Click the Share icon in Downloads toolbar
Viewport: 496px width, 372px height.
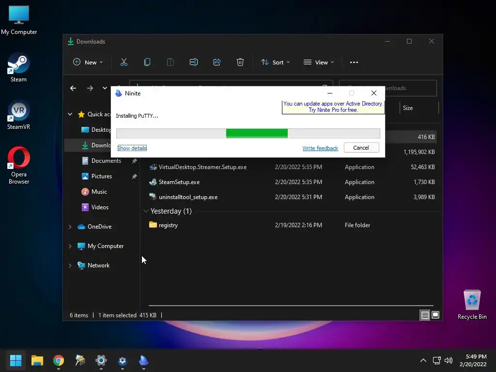[217, 62]
